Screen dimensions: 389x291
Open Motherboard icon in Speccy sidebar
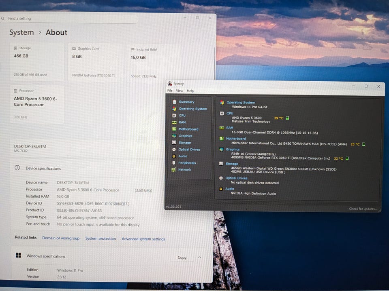(x=174, y=129)
